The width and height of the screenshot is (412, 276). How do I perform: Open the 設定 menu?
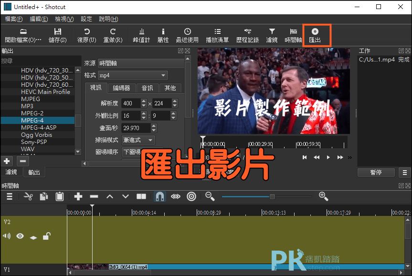(86, 19)
